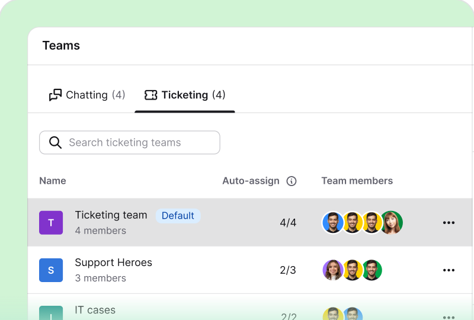Click the red-haired woman avatar in Ticketing team
474x320 pixels.
point(392,223)
